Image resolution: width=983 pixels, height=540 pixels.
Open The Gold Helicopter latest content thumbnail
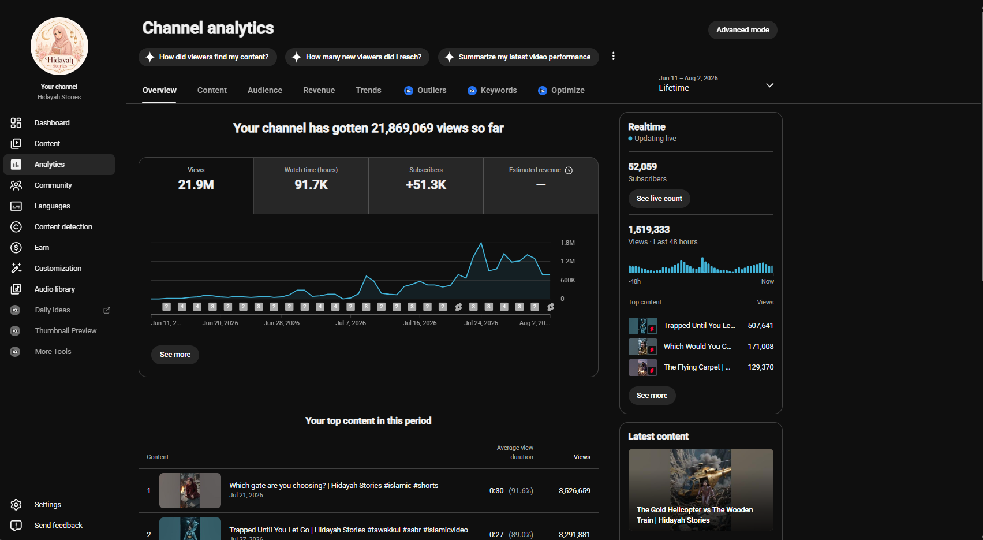[x=701, y=490]
